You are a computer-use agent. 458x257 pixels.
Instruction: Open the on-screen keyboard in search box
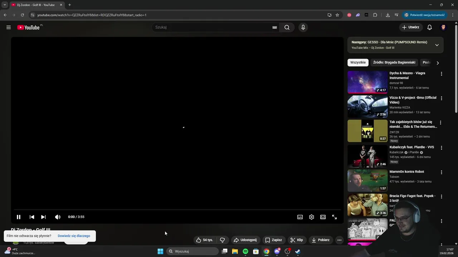point(274,27)
